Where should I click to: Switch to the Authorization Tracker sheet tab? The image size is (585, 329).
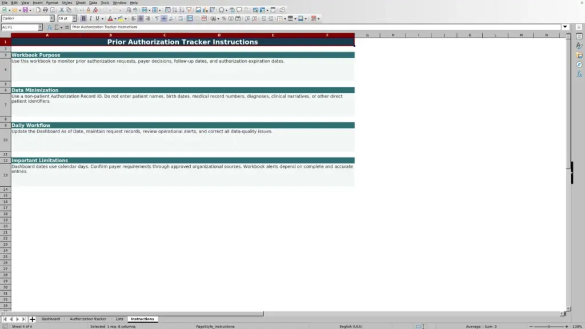pos(88,319)
